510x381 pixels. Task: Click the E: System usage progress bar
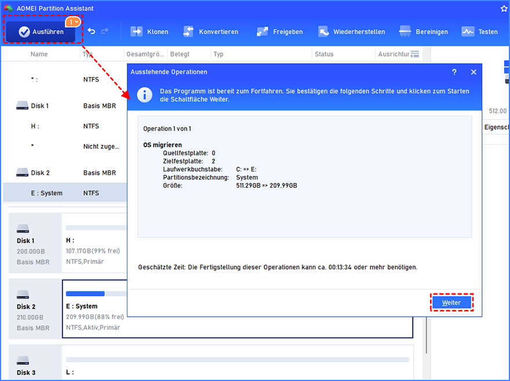click(x=96, y=294)
